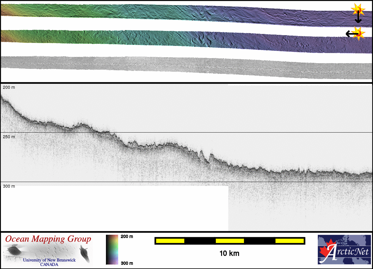The height and width of the screenshot is (269, 373).
Task: Click the sun icon on the top swath
Action: [x=357, y=10]
